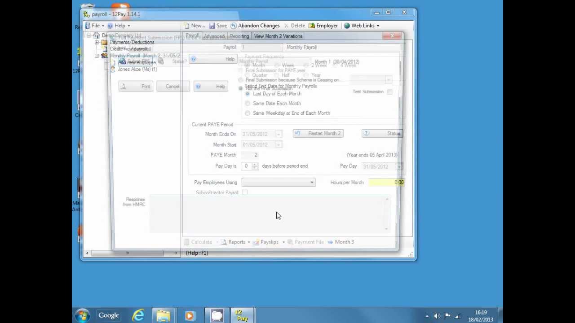
Task: Open the Pay Employees Using dropdown
Action: (x=312, y=182)
